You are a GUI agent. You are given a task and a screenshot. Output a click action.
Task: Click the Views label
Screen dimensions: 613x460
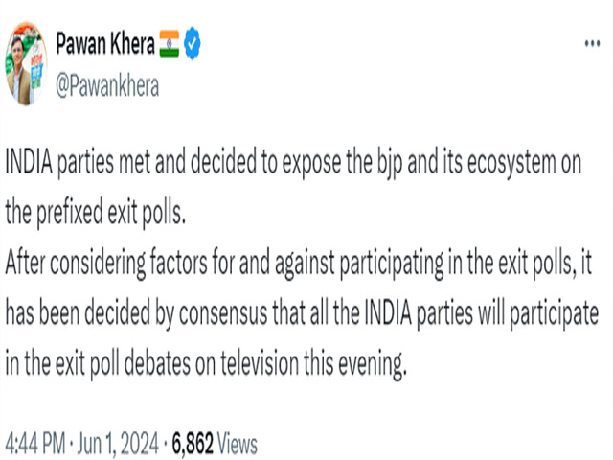click(x=238, y=444)
